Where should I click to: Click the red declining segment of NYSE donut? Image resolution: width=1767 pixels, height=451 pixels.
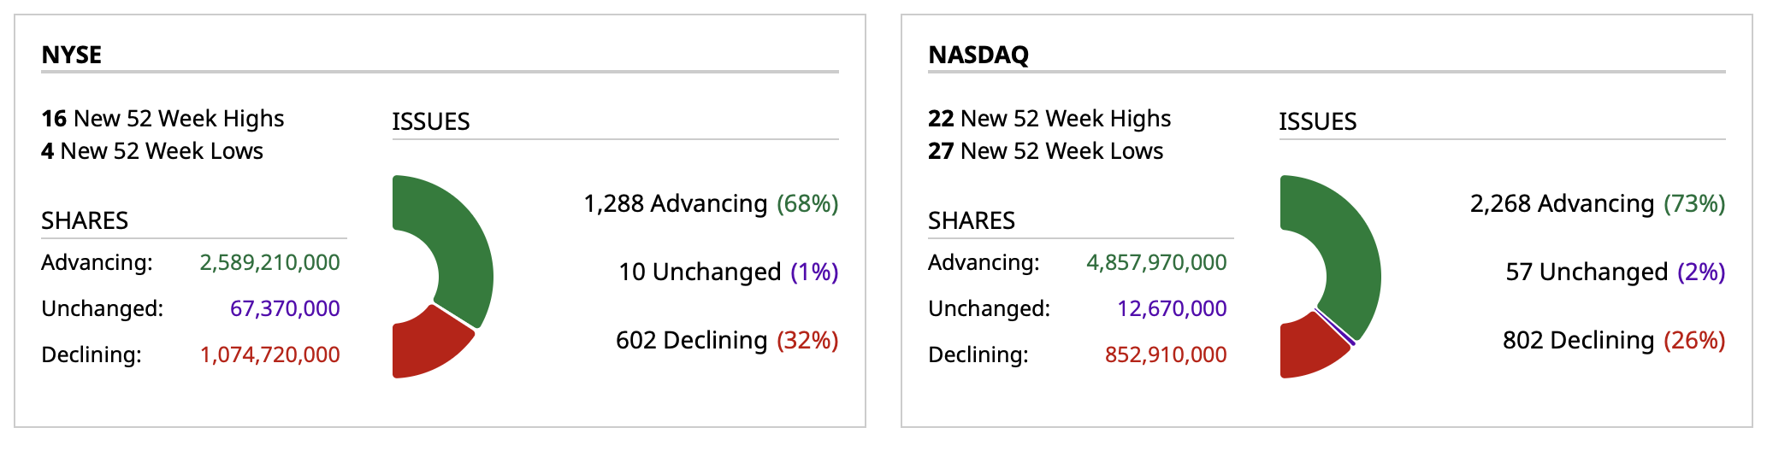point(423,346)
